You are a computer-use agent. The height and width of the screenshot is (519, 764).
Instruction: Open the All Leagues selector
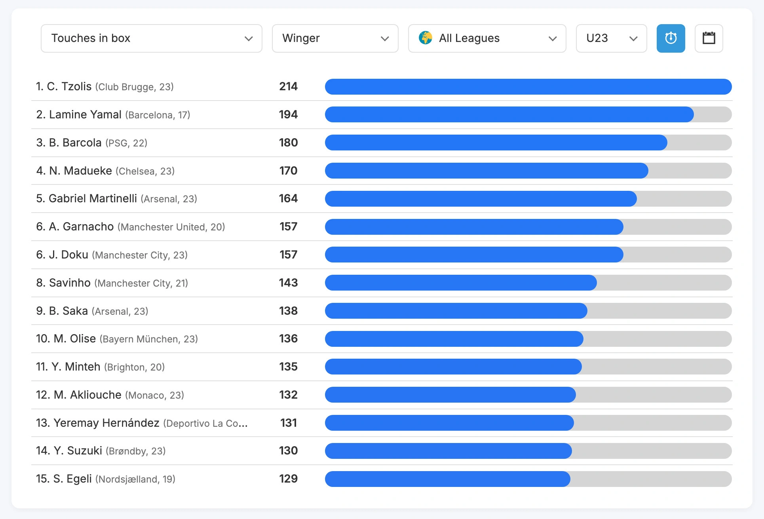coord(487,38)
